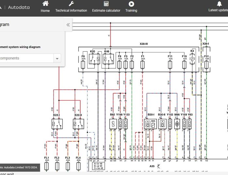Click the FL1 40A fusible link

47,167
